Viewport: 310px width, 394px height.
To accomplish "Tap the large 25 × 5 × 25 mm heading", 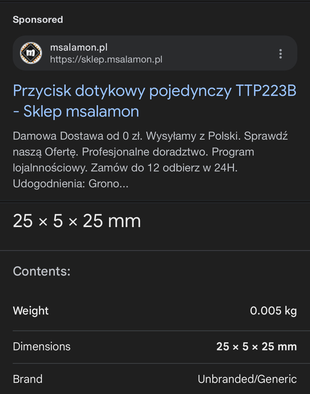I will tap(77, 221).
